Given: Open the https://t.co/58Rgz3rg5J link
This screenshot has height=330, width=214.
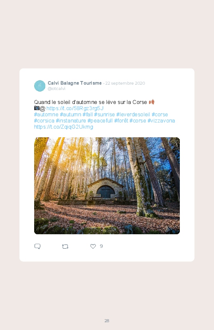Looking at the screenshot, I should coord(75,108).
